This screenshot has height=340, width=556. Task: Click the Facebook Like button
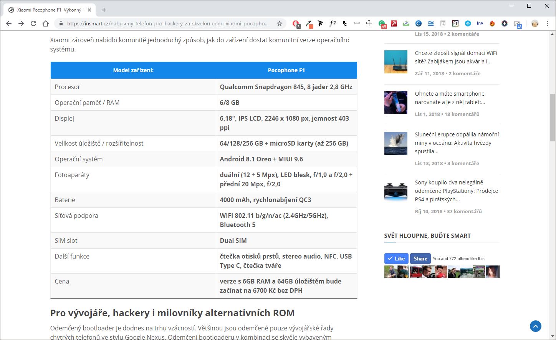(x=396, y=259)
